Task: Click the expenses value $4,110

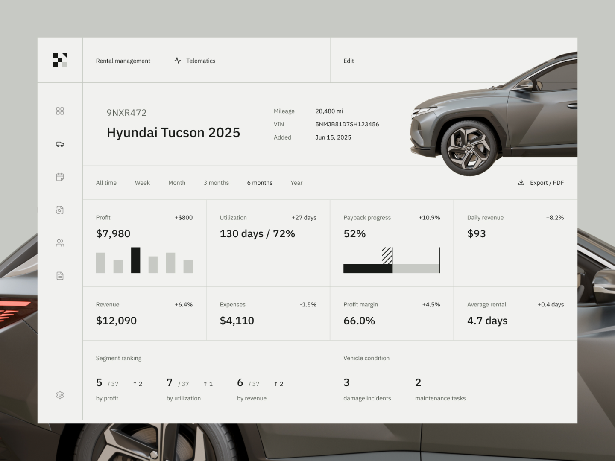Action: [x=237, y=321]
